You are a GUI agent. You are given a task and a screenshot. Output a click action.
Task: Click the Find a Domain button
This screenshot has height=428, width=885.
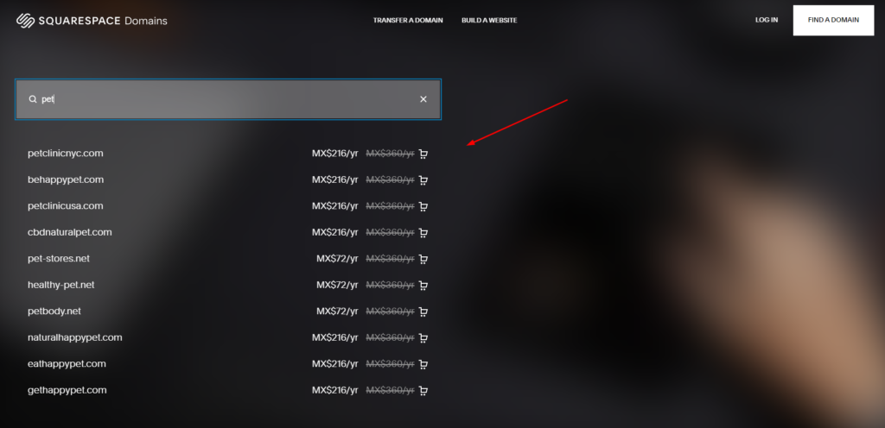[833, 20]
